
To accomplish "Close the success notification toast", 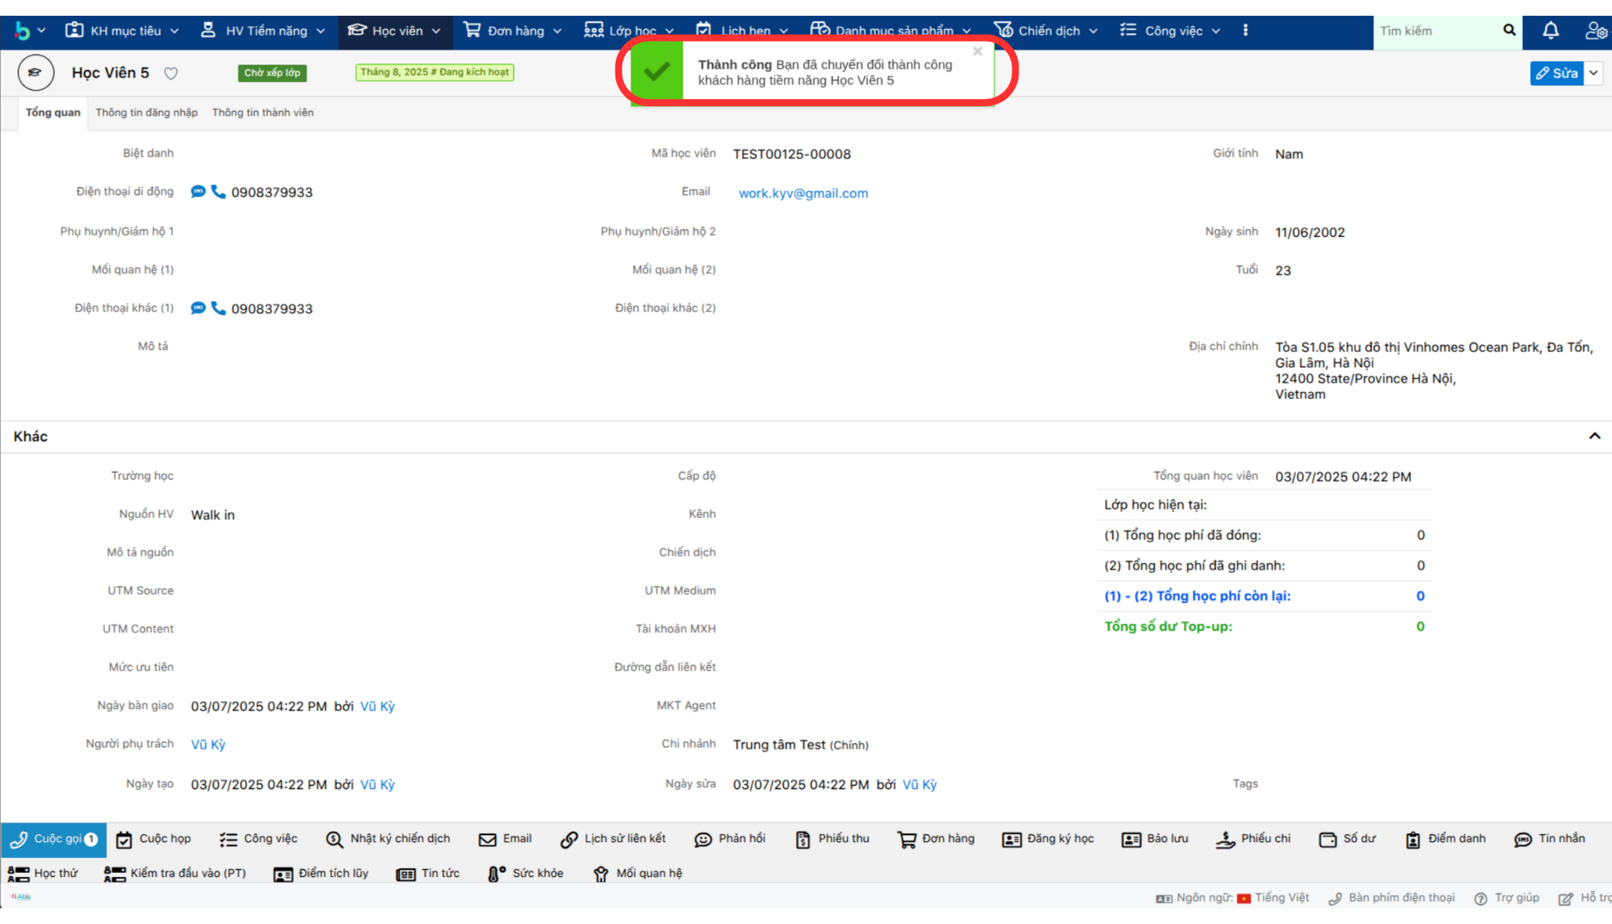I will pos(978,51).
